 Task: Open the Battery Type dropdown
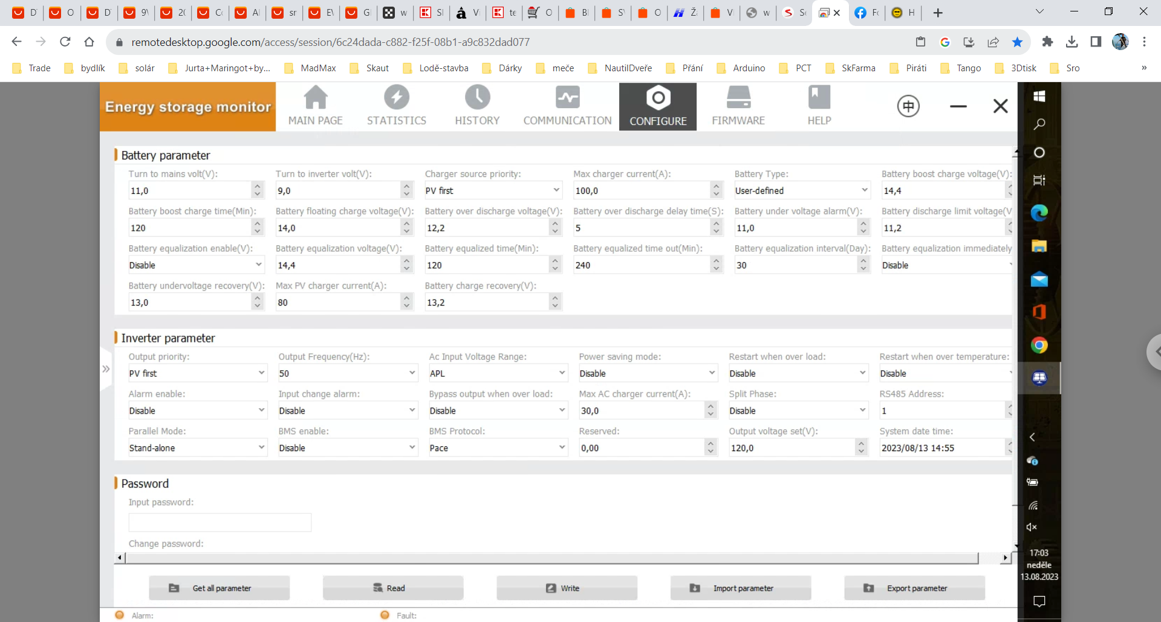click(x=802, y=191)
